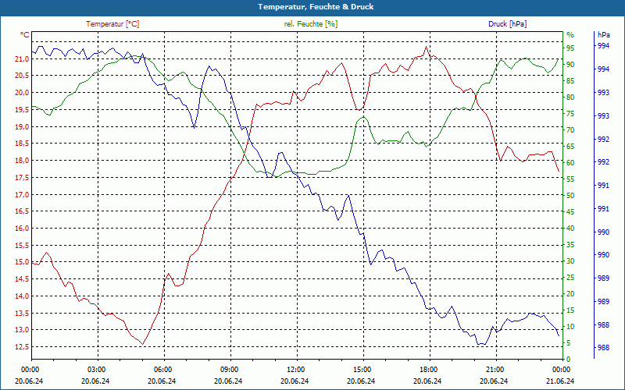
Task: Click the green '10' humidity axis value
Action: click(570, 327)
